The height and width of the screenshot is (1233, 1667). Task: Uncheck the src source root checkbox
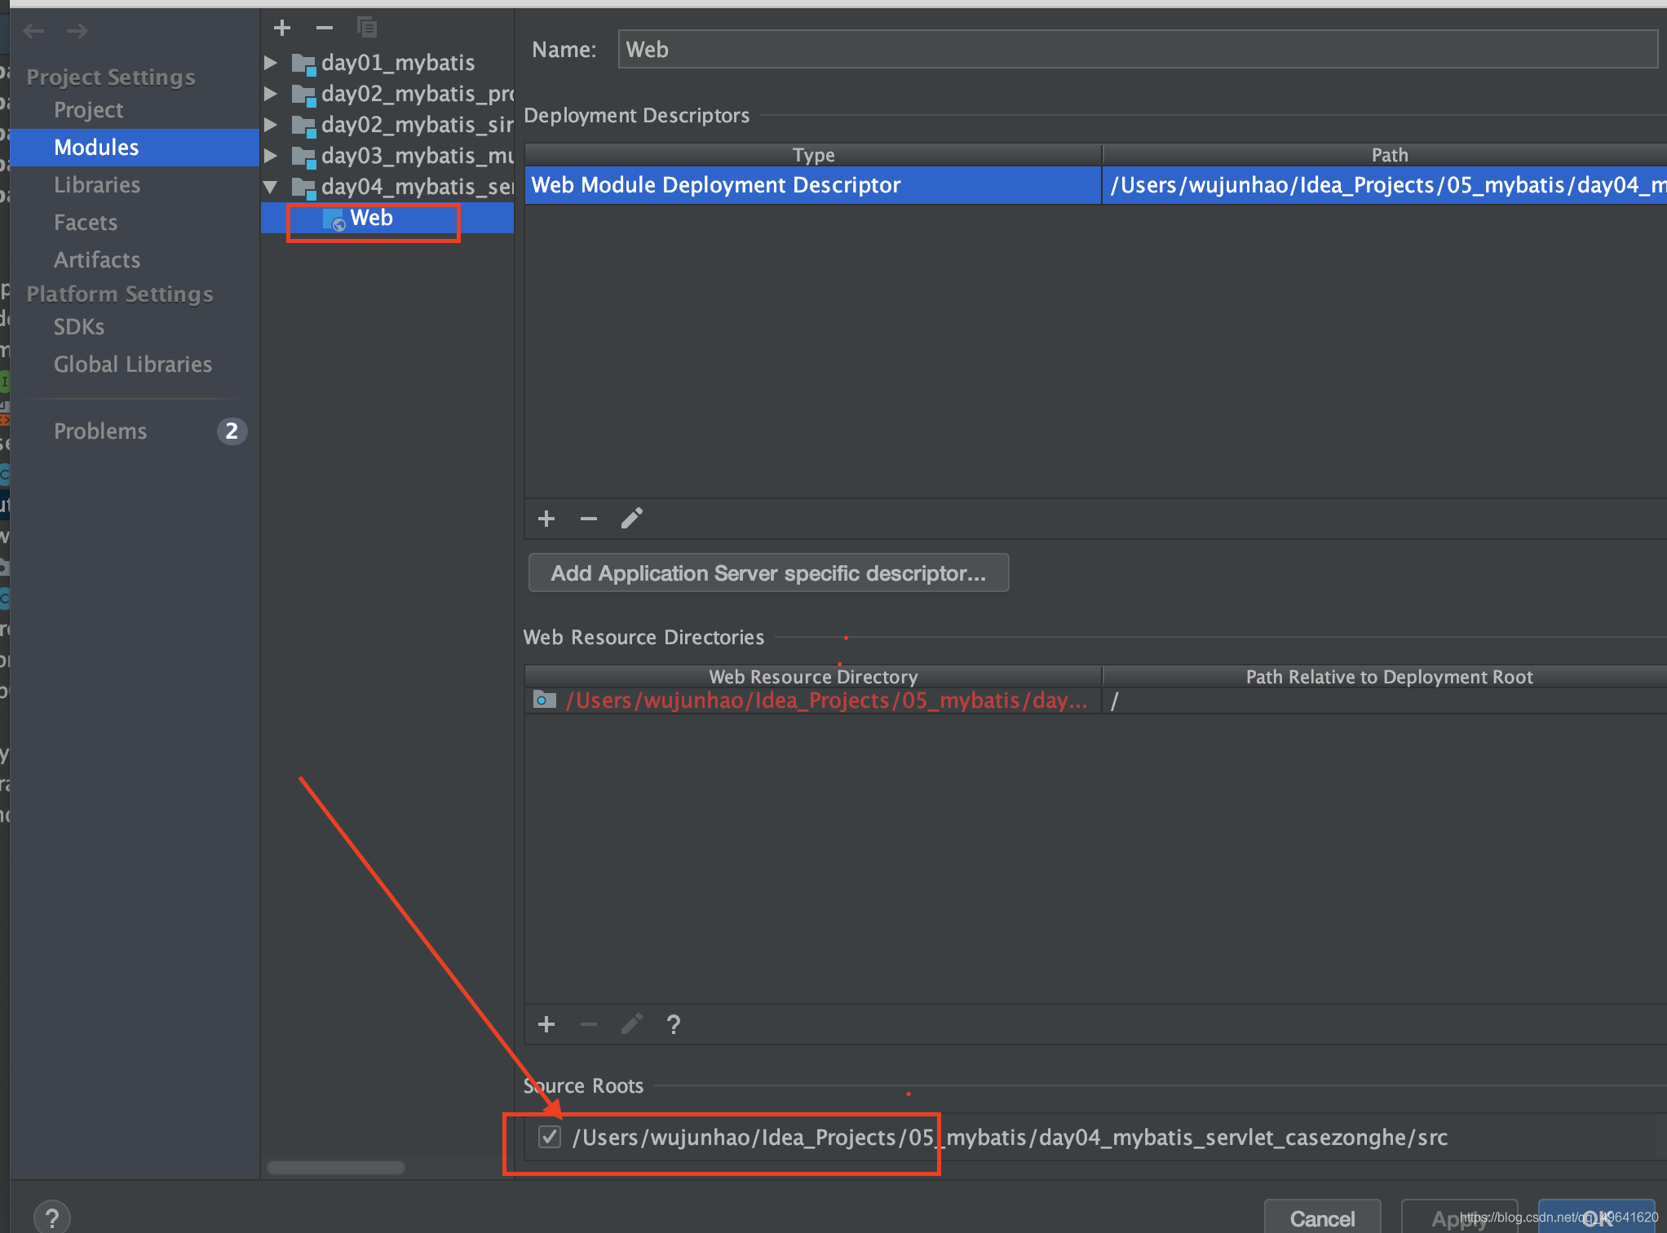tap(550, 1137)
